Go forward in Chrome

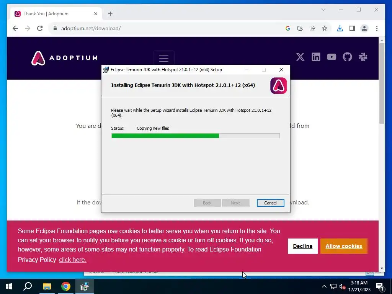[28, 28]
